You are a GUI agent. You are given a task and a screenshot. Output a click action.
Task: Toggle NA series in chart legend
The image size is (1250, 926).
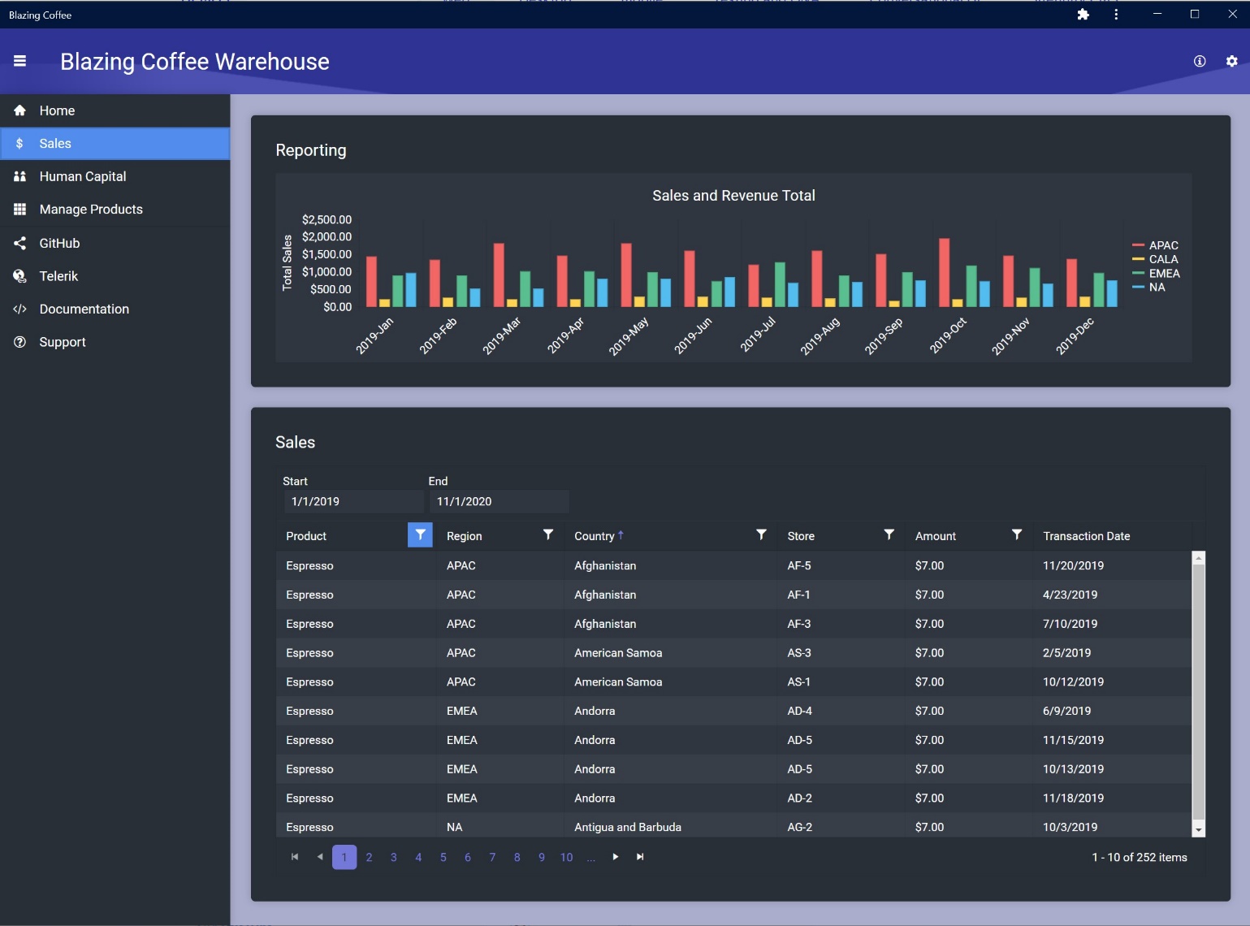click(1148, 288)
